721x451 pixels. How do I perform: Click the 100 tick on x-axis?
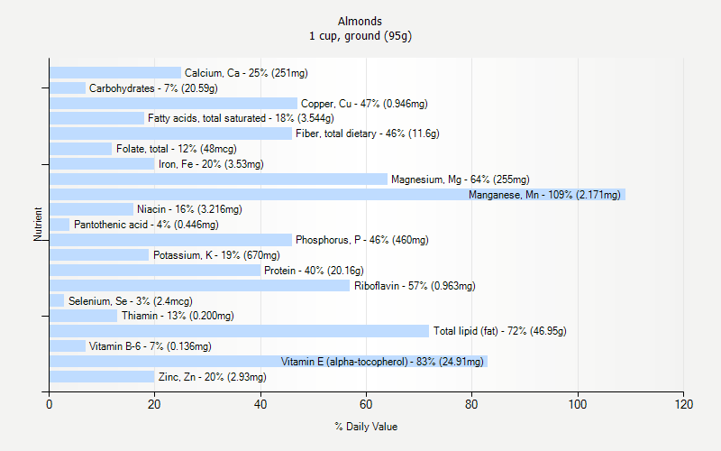click(x=578, y=404)
